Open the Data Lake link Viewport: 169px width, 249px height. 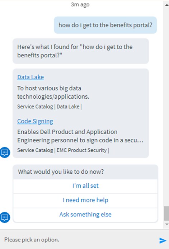[x=30, y=77]
